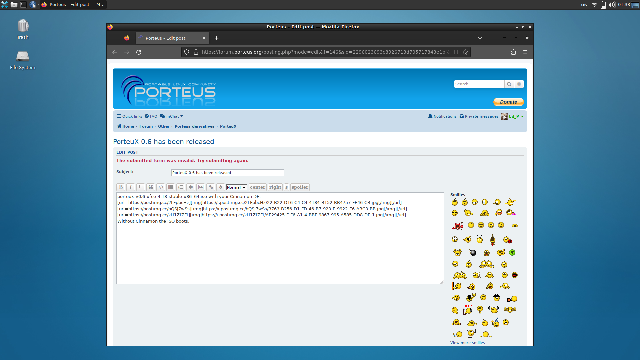Click the spoiler BBCode button
The height and width of the screenshot is (360, 640).
pos(300,187)
